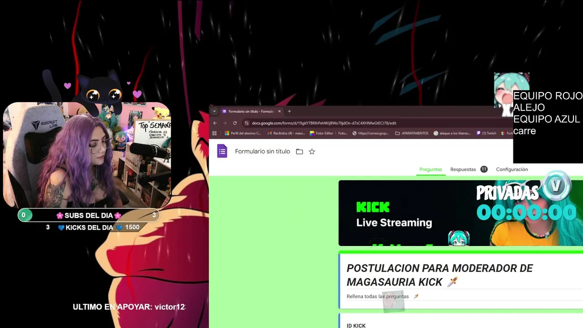
Task: Select the ID KICK question
Action: tap(356, 325)
